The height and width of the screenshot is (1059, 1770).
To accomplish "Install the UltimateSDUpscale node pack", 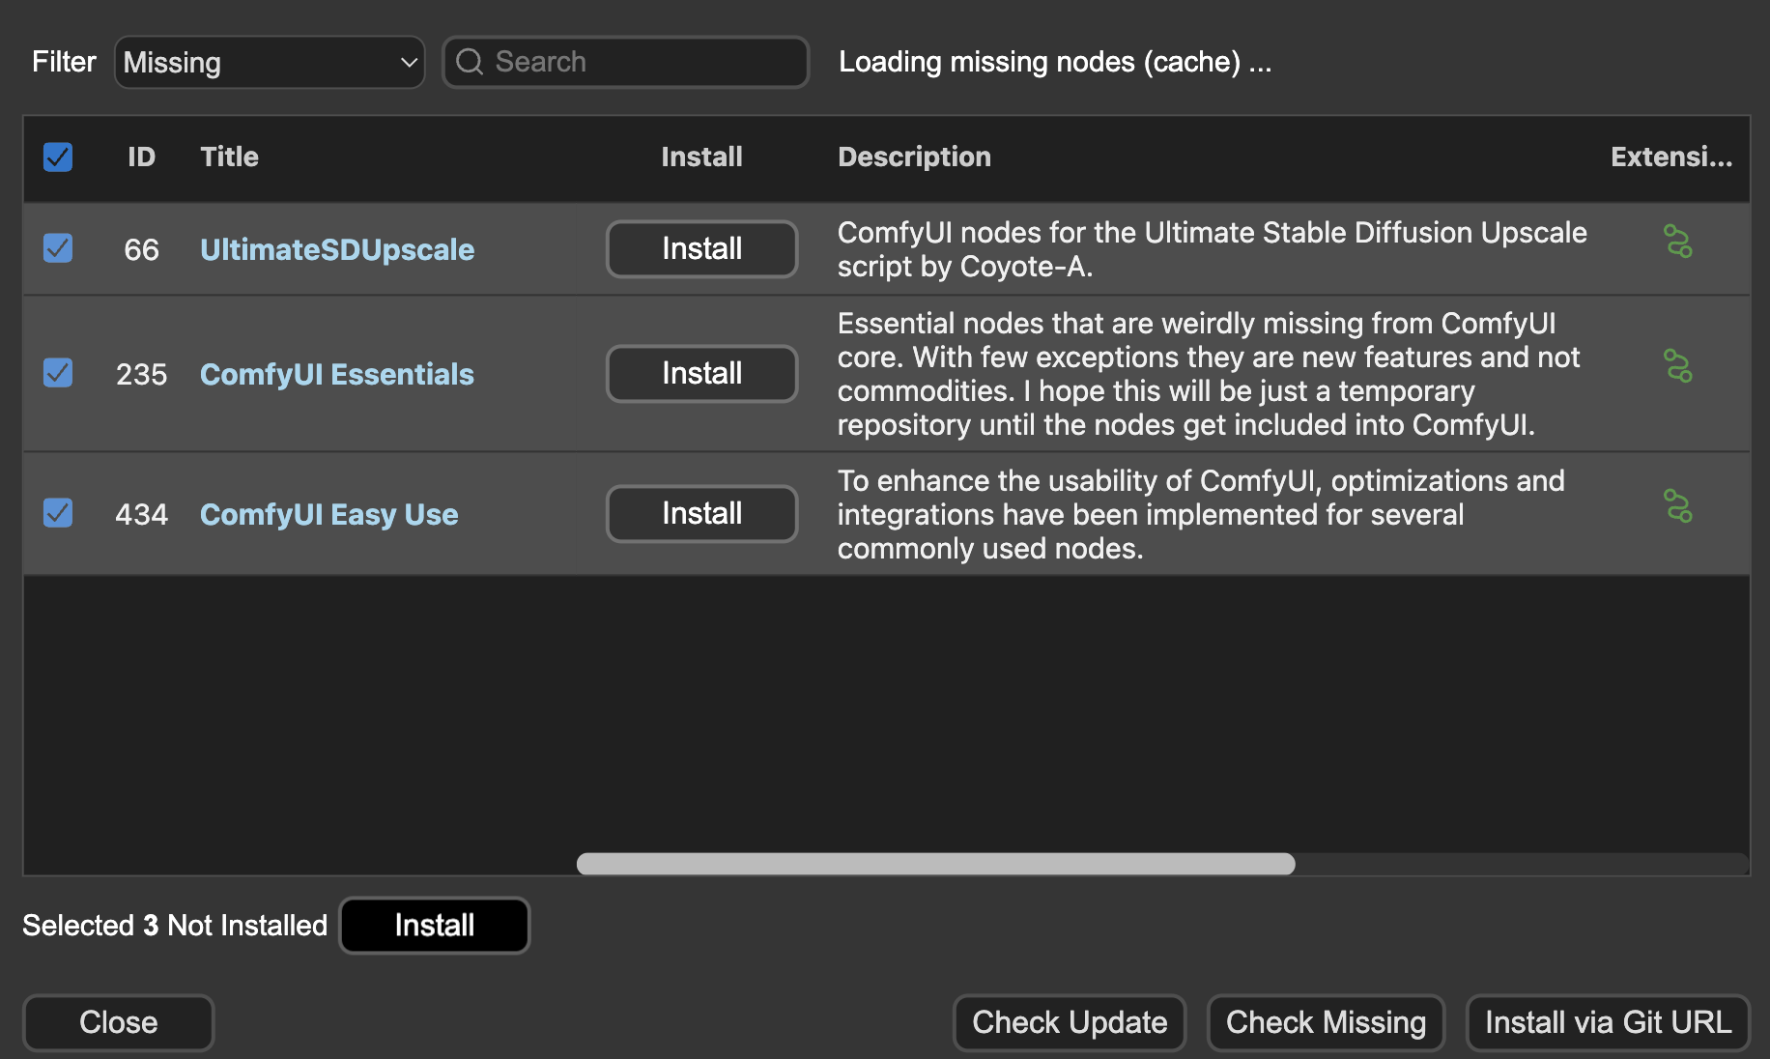I will point(701,249).
